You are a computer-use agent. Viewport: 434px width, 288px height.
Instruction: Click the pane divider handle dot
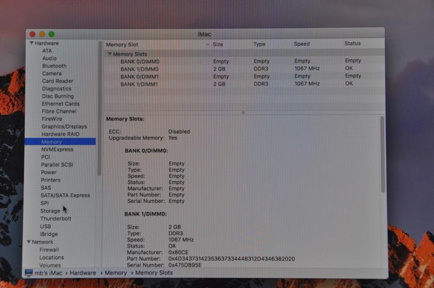tap(243, 113)
